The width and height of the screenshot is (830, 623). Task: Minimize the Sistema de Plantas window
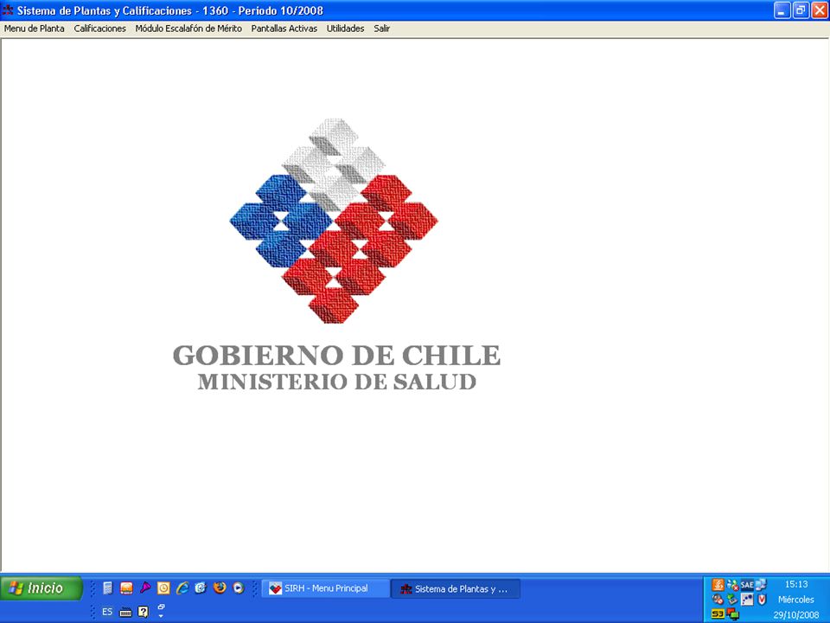point(782,10)
